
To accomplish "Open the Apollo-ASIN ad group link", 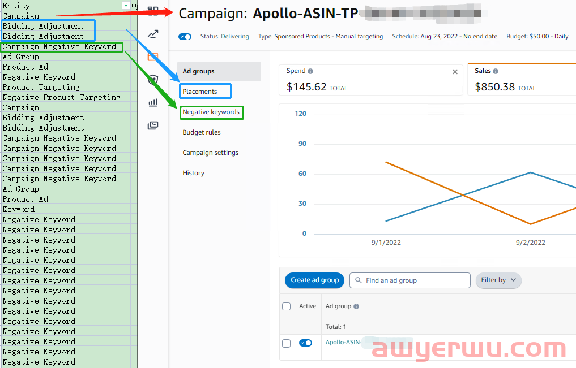I will [x=343, y=343].
